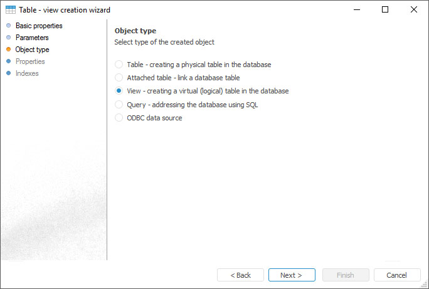The width and height of the screenshot is (429, 289).
Task: Select the Table physical table radio button
Action: click(119, 65)
